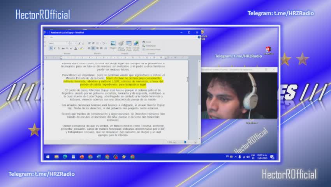Open the Windows Start menu
The image size is (331, 187).
coord(48,157)
